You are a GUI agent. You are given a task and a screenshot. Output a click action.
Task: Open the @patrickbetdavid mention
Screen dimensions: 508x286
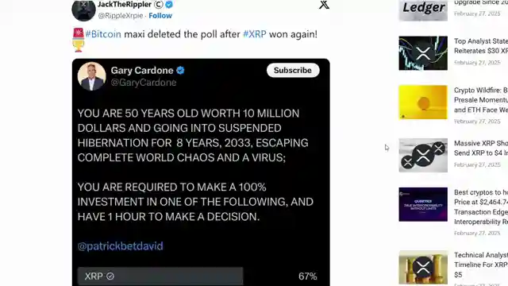(120, 246)
